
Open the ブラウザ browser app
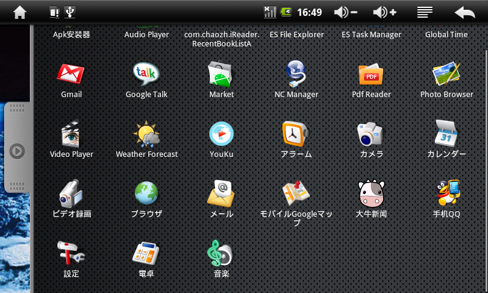pos(146,194)
